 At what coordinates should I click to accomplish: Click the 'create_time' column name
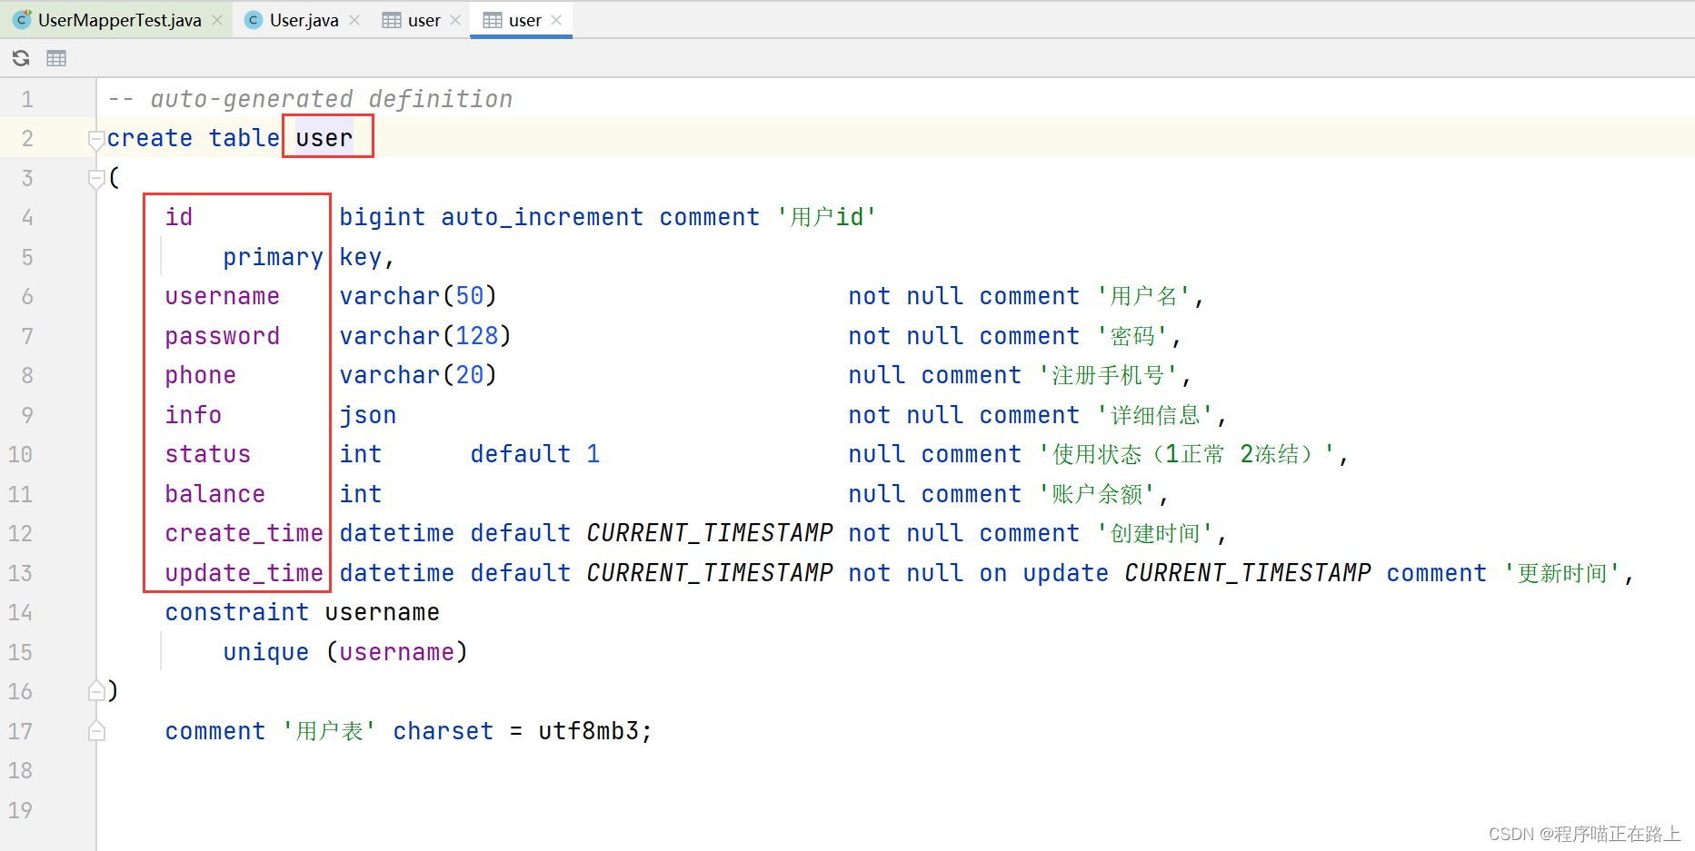point(244,533)
